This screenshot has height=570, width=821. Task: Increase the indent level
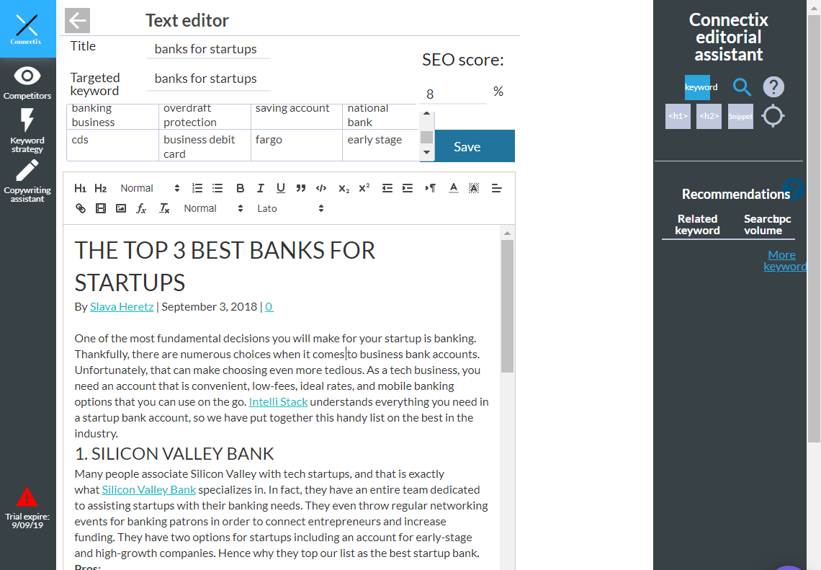pos(408,189)
